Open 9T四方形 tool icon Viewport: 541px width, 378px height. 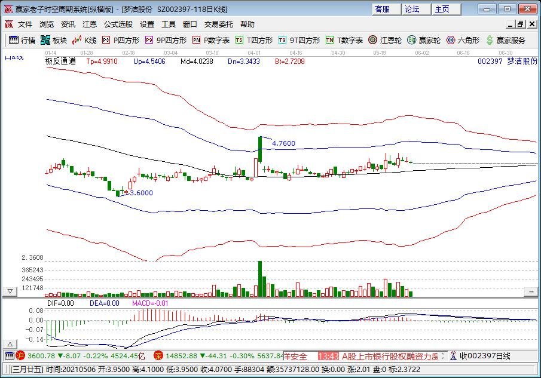[282, 41]
